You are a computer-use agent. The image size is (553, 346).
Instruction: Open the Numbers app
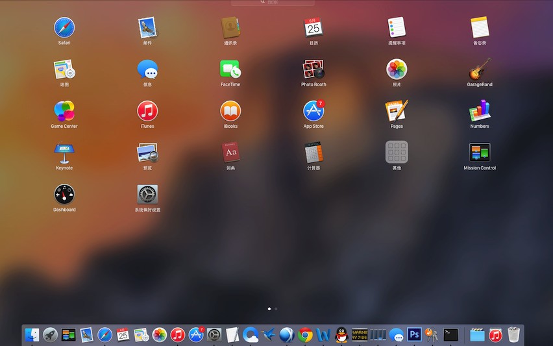click(x=480, y=111)
